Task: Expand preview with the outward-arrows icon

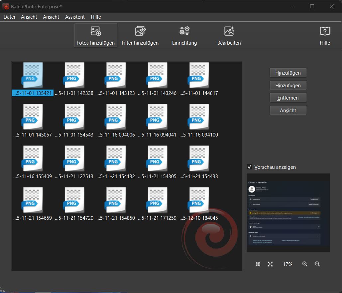Action: click(270, 264)
